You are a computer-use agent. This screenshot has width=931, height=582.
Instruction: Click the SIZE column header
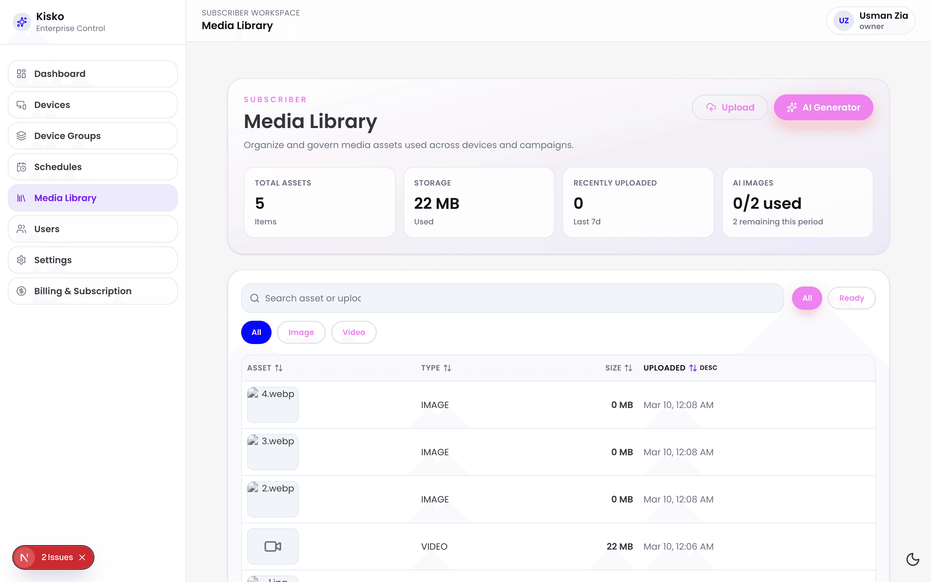tap(619, 368)
